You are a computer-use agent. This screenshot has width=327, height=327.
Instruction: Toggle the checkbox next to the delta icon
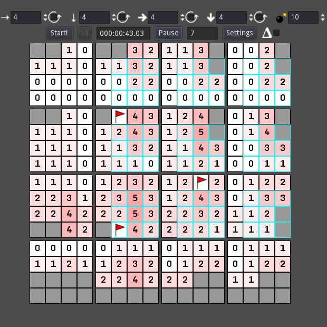pyautogui.click(x=276, y=33)
